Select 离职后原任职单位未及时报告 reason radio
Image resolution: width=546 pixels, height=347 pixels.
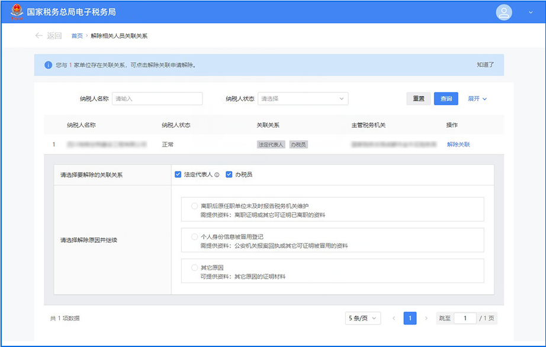194,206
